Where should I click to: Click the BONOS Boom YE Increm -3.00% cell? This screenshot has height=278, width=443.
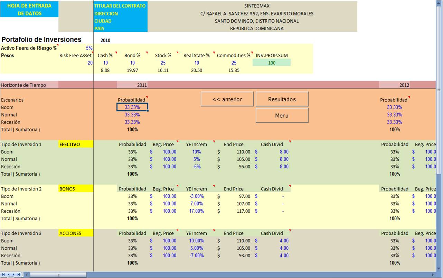coord(197,196)
